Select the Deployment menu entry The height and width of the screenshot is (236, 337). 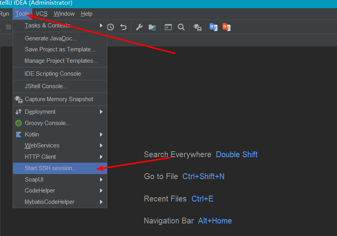pos(60,112)
